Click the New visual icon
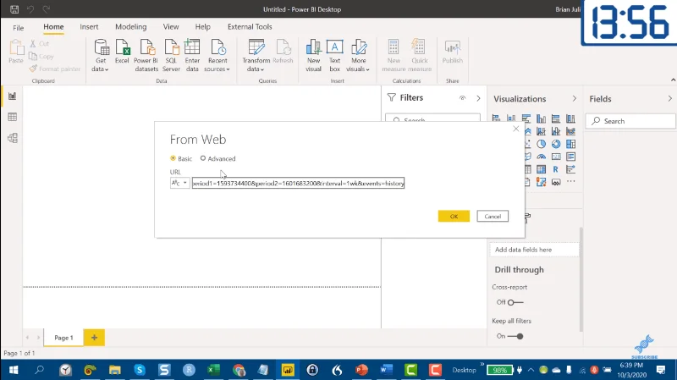Image resolution: width=677 pixels, height=380 pixels. click(x=313, y=55)
